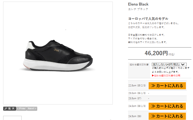This screenshot has width=193, height=120.
Task: Add size 24.0cm to cart
Action: 167,106
